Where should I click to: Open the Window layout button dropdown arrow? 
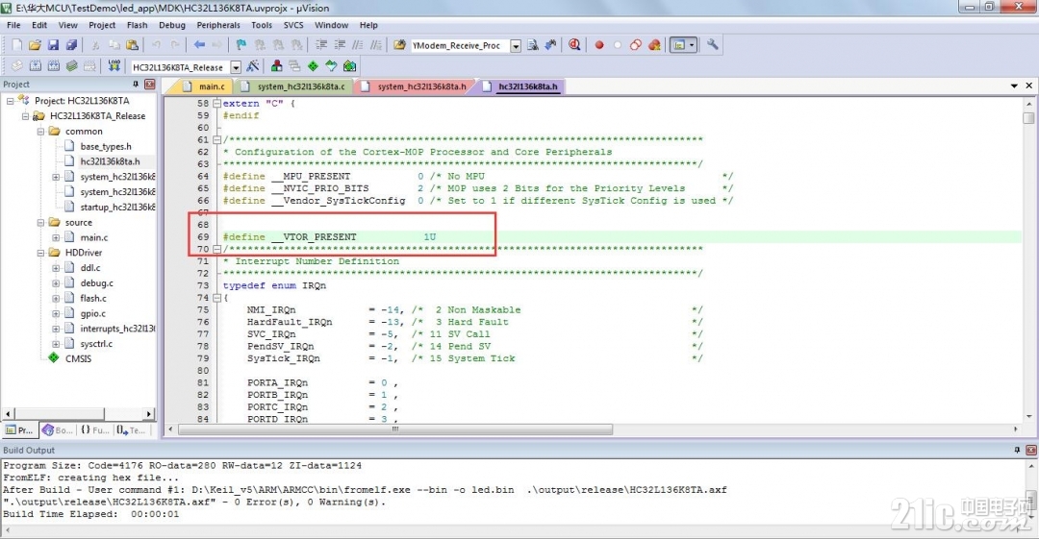coord(692,45)
